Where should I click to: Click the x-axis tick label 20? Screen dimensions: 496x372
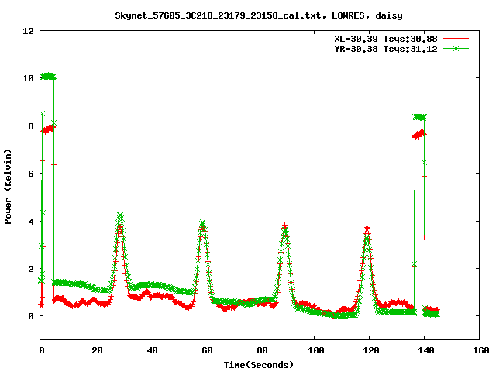[97, 350]
